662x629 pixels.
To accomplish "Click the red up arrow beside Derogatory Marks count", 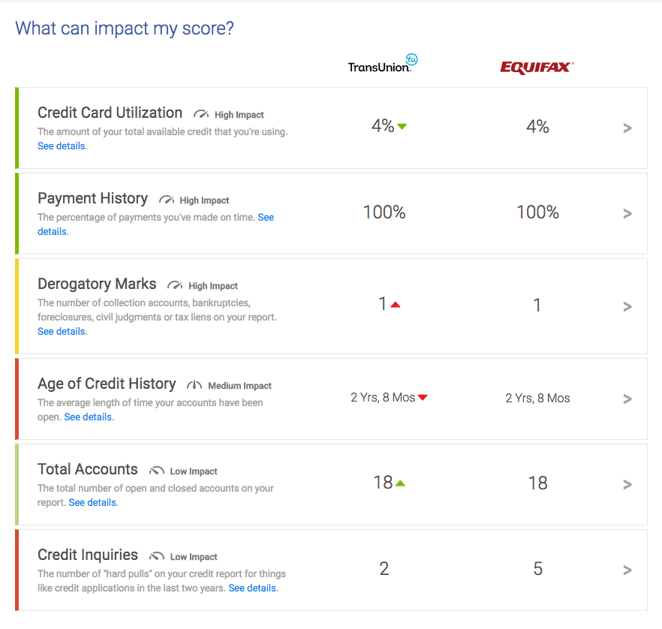I will (x=395, y=305).
